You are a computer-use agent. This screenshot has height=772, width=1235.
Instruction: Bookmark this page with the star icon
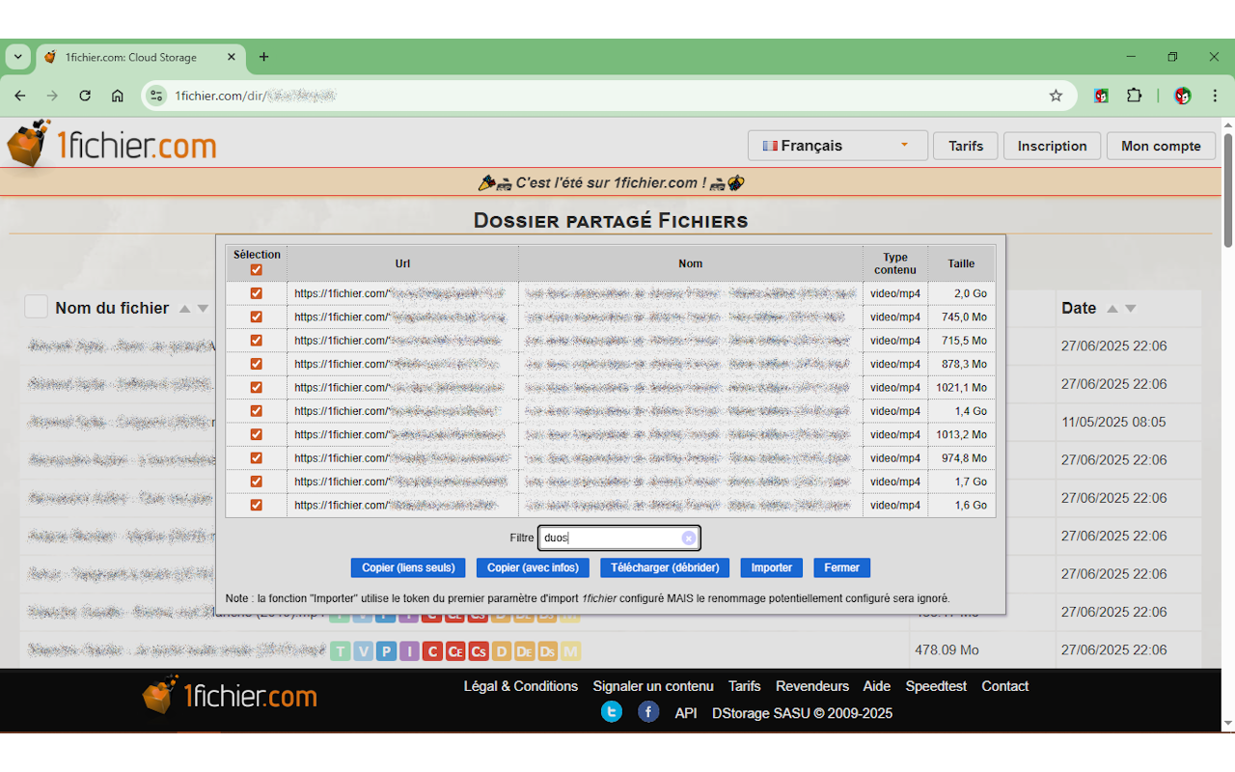pos(1056,96)
